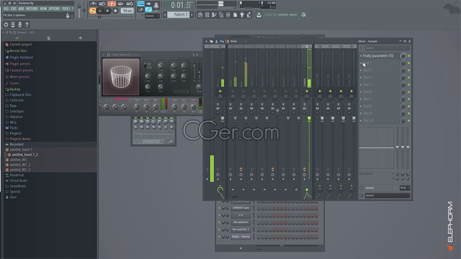
Task: Click the 'the watcher 2' channel button
Action: point(241,229)
